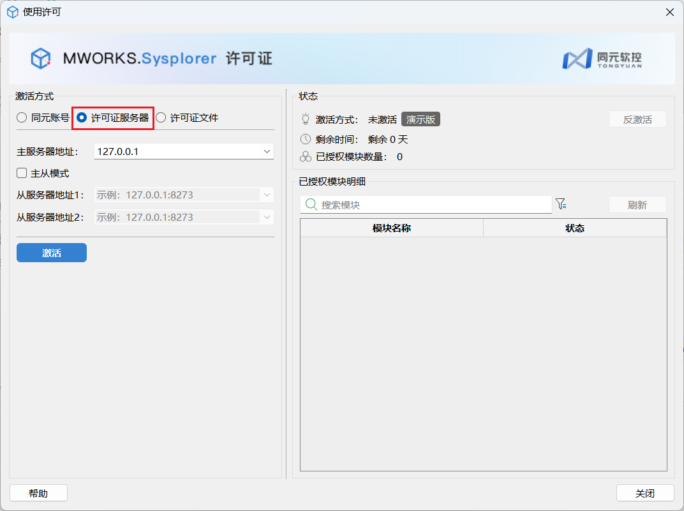
Task: Click the filter icon beside module search
Action: pyautogui.click(x=561, y=204)
